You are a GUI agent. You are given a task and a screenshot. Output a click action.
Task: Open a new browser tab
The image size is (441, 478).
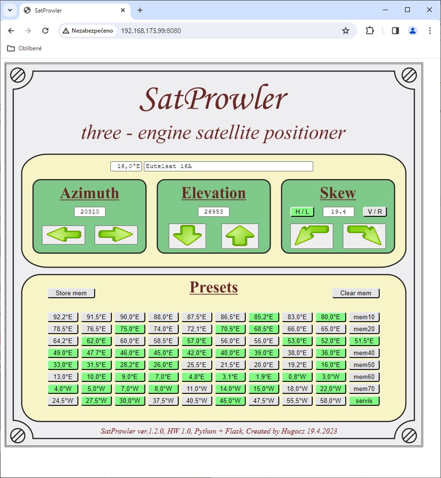pyautogui.click(x=140, y=10)
